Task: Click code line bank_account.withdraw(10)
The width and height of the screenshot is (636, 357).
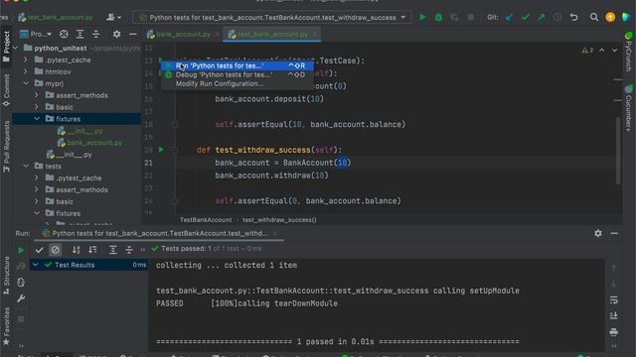Action: (x=271, y=176)
